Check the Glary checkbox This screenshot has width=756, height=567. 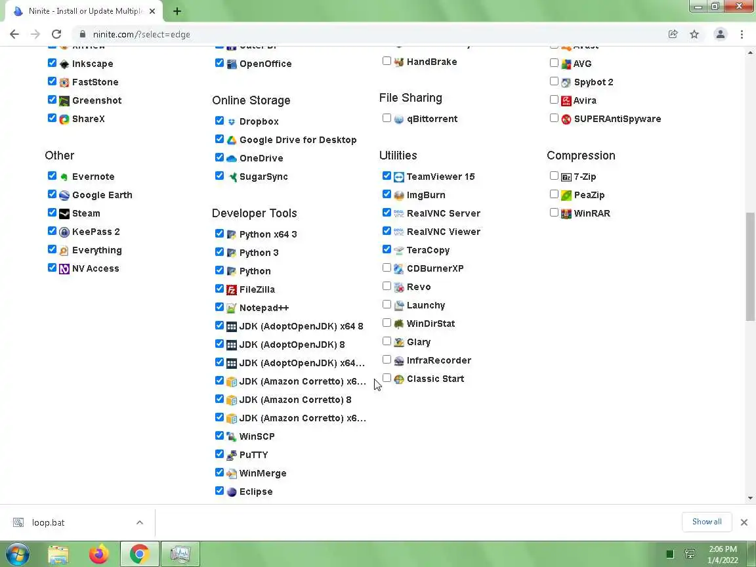[387, 341]
